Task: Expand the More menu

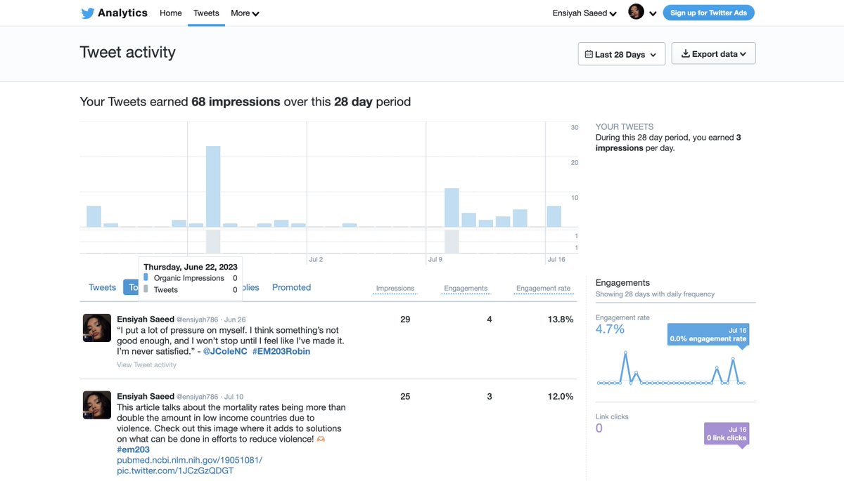Action: (x=245, y=13)
